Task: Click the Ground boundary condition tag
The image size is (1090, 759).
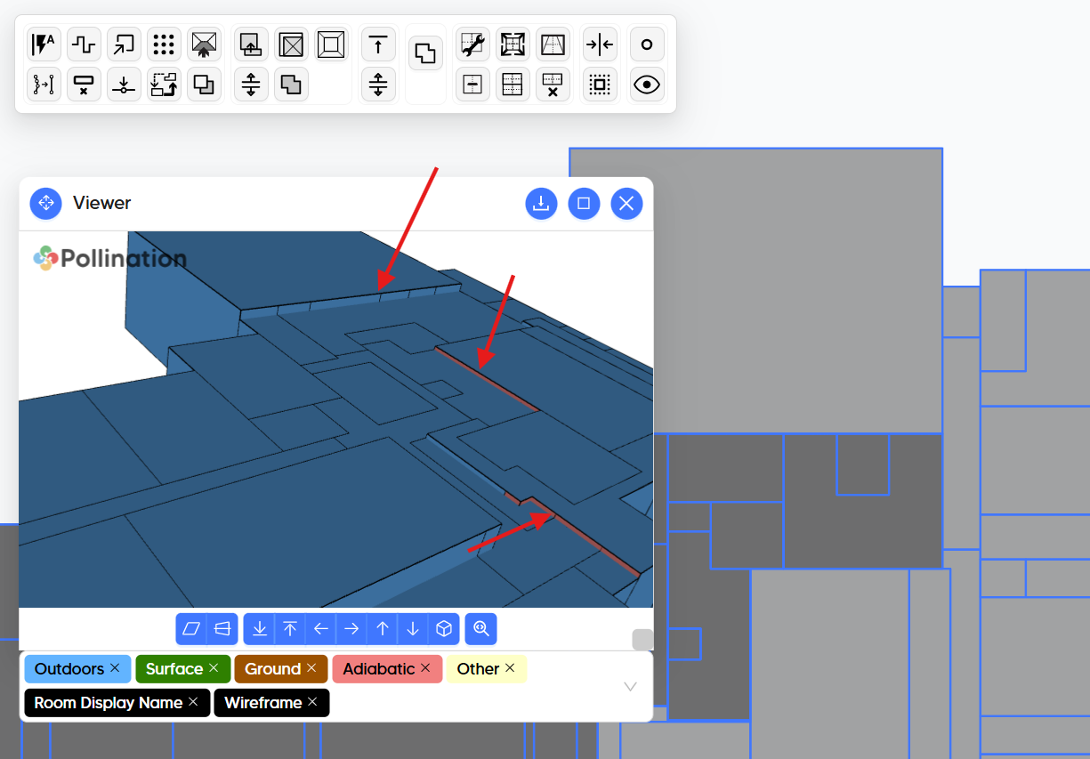Action: [x=271, y=668]
